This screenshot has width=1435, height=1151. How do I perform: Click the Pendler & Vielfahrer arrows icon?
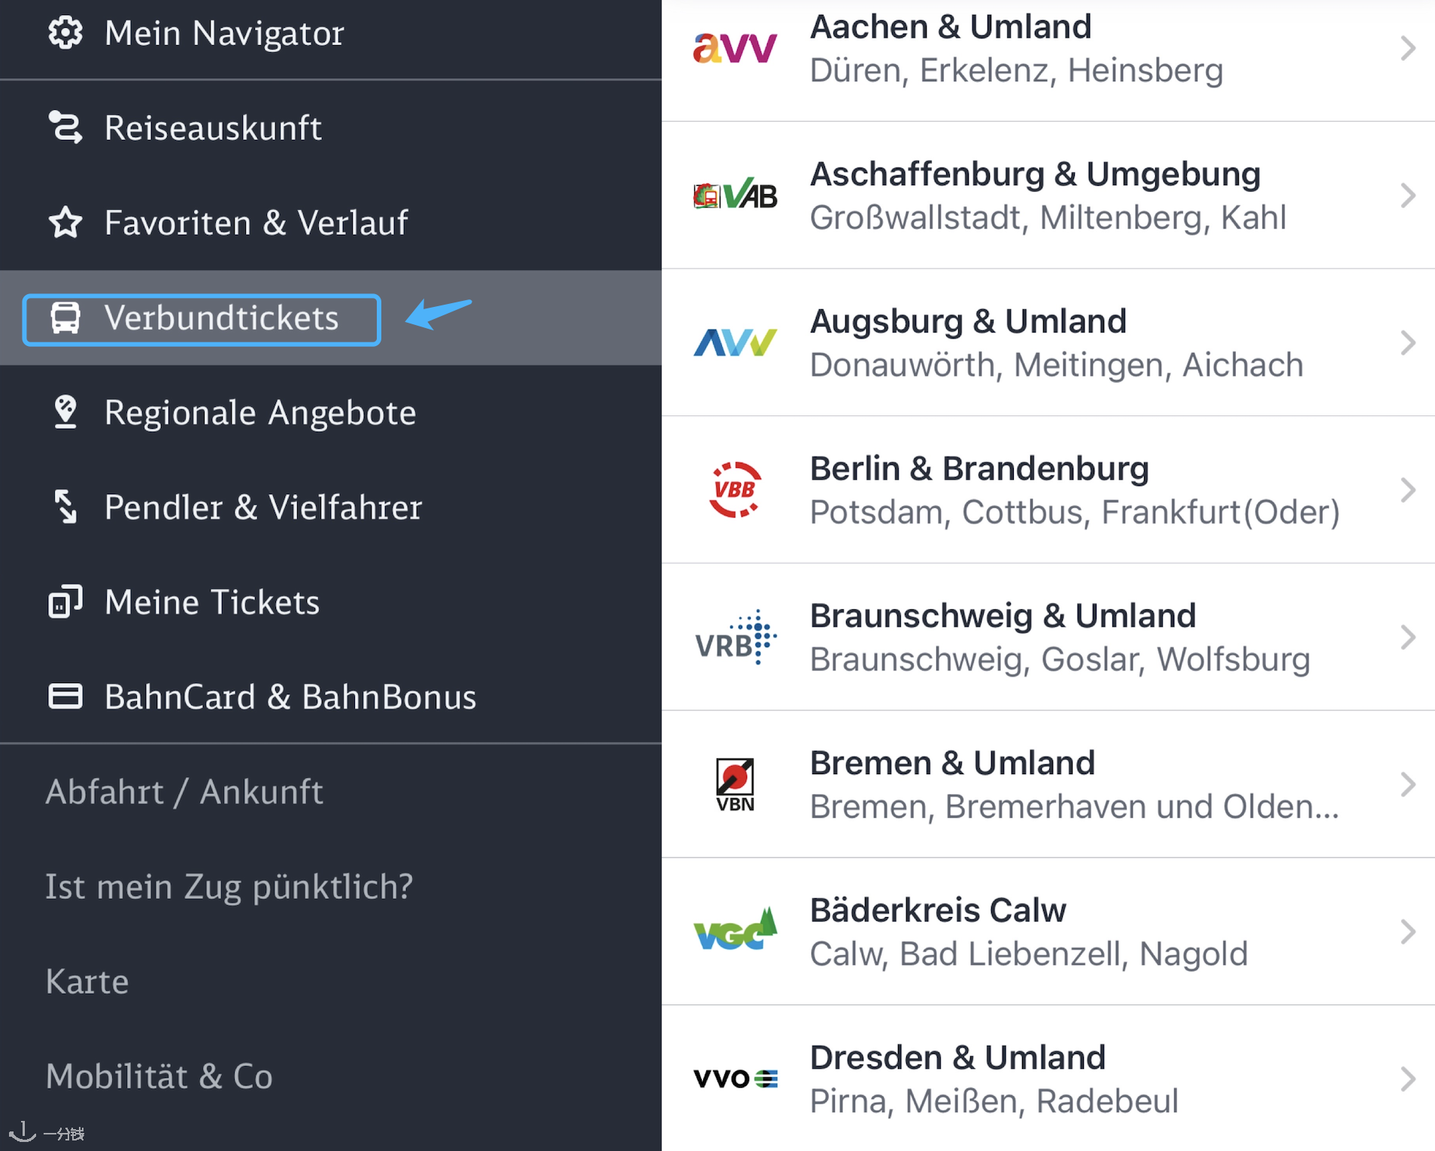click(x=65, y=506)
